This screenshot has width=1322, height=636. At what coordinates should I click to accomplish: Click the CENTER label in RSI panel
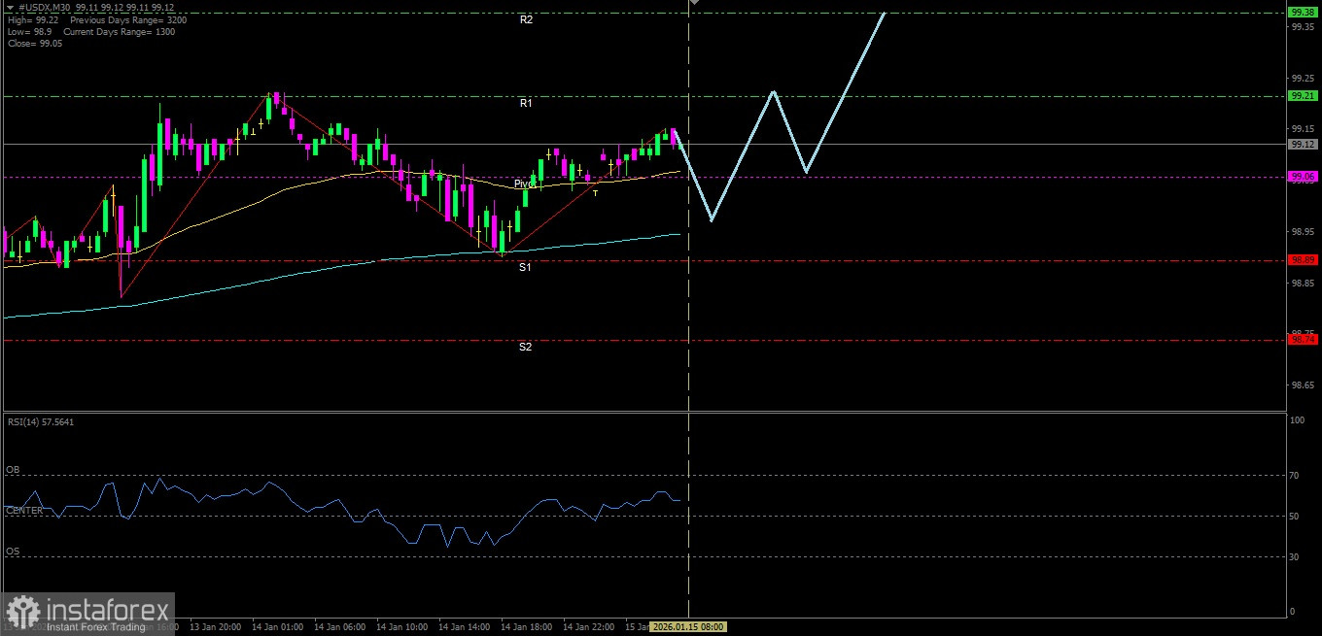tap(24, 510)
